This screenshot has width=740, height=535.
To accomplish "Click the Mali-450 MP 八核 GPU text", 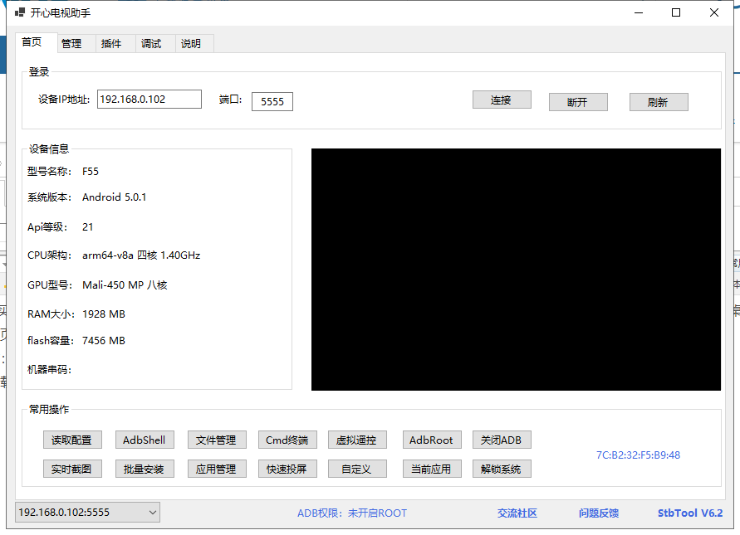I will pos(125,285).
